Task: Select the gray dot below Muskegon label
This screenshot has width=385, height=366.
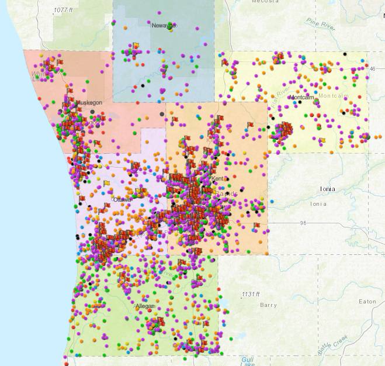Action: click(x=92, y=112)
